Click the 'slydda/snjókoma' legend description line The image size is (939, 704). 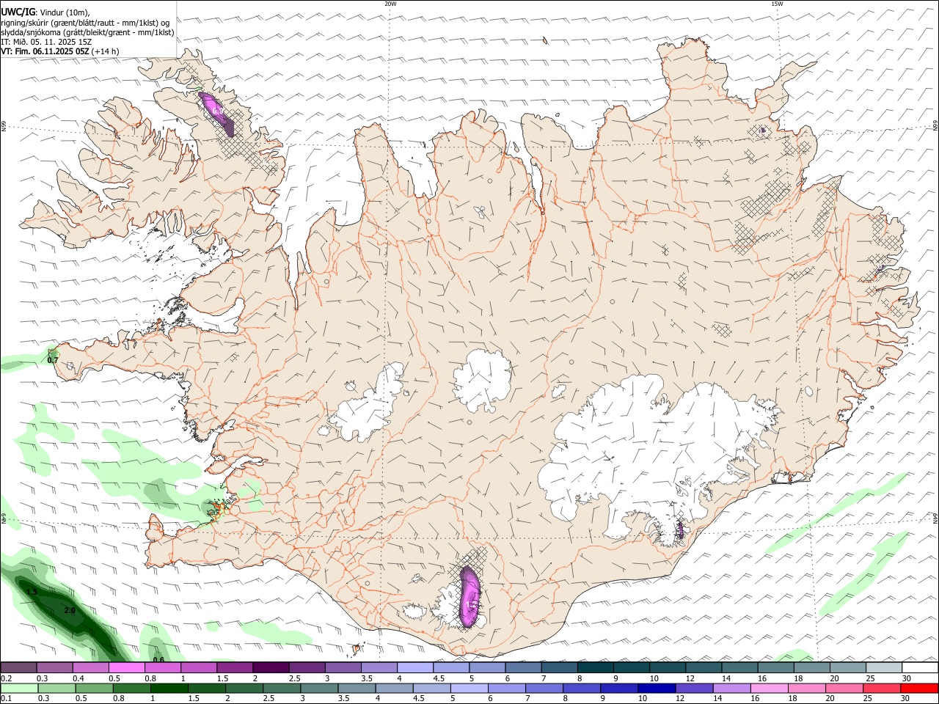(x=87, y=32)
